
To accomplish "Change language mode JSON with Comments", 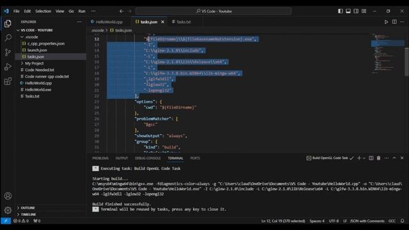I will (367, 221).
